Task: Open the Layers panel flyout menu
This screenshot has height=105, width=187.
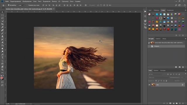Action: (186, 70)
